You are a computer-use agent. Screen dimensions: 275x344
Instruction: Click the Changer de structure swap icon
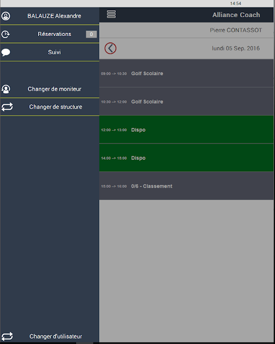pos(7,107)
